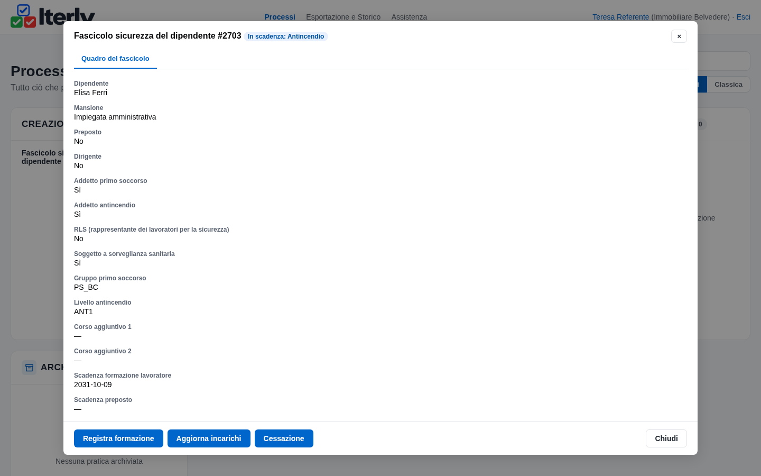Viewport: 761px width, 476px height.
Task: Switch to the Classica view toggle
Action: pyautogui.click(x=728, y=85)
